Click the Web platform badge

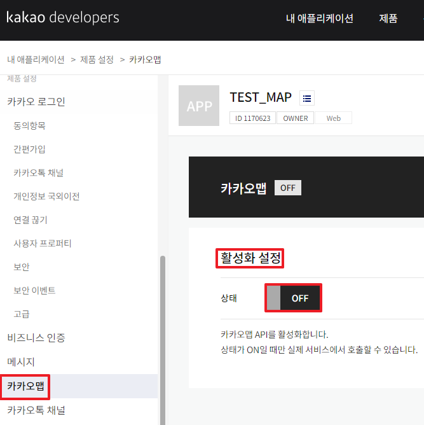[333, 118]
